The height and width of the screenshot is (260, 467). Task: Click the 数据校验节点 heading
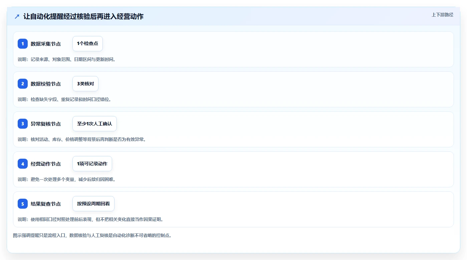(x=46, y=84)
